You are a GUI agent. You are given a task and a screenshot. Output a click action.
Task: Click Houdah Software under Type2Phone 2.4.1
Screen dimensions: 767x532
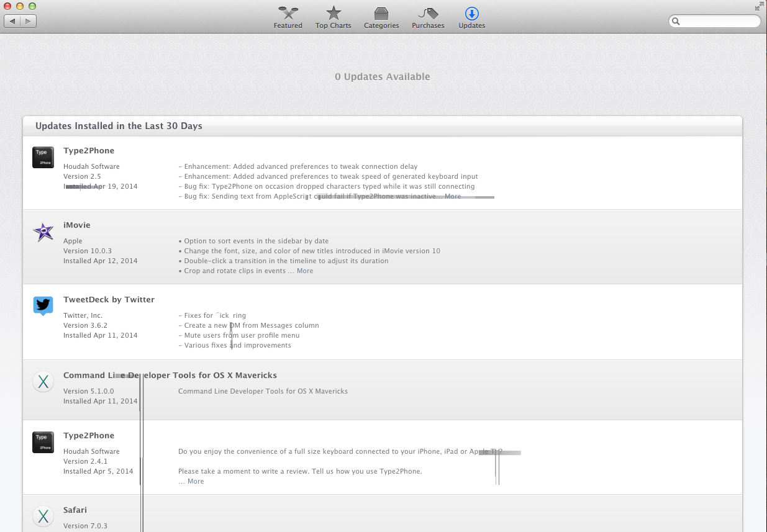tap(91, 451)
